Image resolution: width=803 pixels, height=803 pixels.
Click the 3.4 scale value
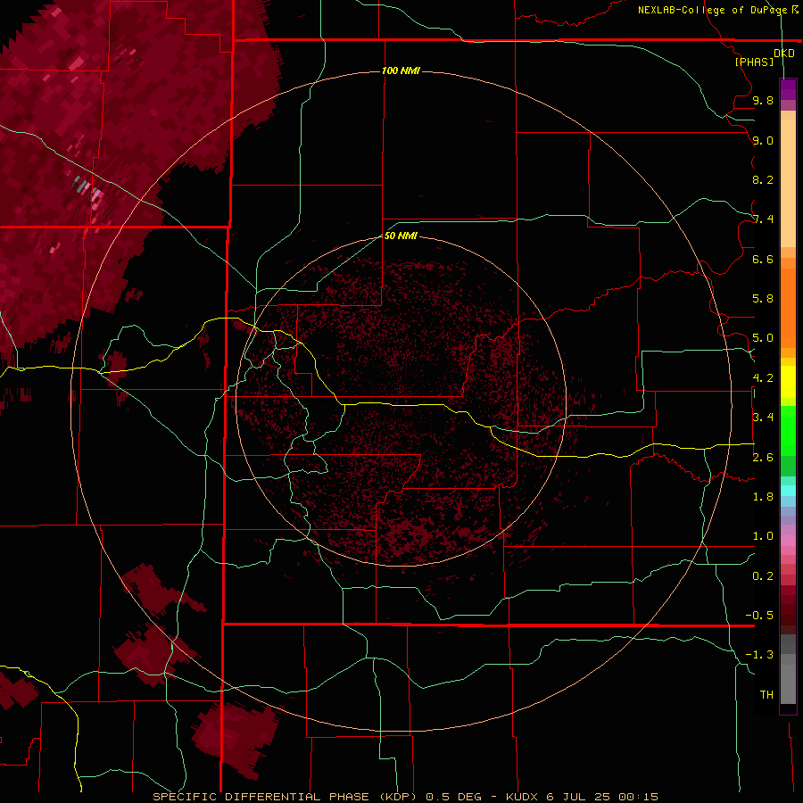point(763,418)
